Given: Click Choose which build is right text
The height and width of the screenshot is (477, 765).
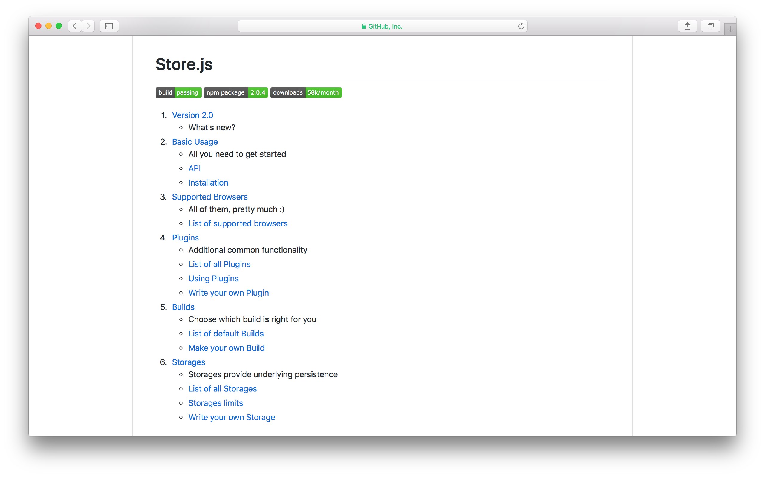Looking at the screenshot, I should point(252,319).
